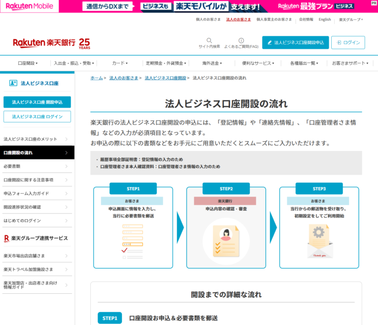Screen dimensions: 378x325
Task: Open 楽天加盟店・出店者さま向け情報ガイド item
Action: click(37, 285)
